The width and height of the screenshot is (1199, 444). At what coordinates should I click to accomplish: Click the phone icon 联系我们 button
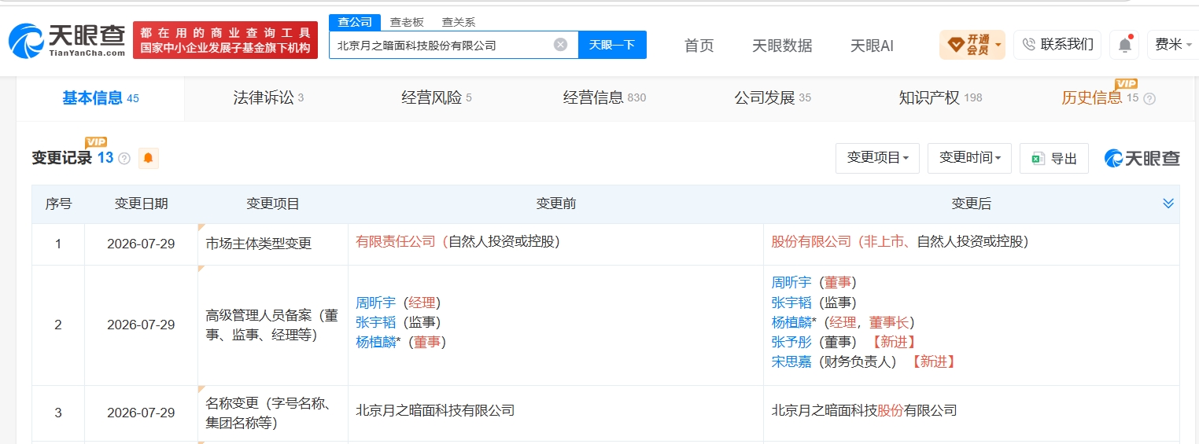(1057, 45)
